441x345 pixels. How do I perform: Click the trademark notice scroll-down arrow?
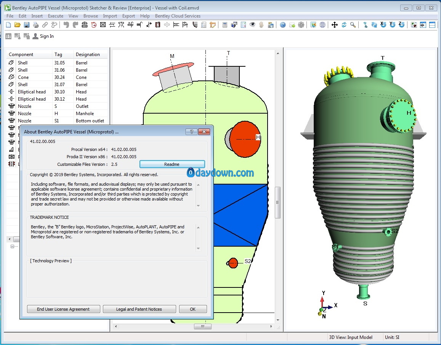coord(198,249)
